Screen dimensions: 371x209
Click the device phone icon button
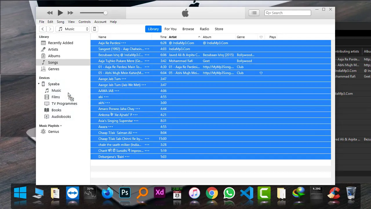click(x=94, y=29)
